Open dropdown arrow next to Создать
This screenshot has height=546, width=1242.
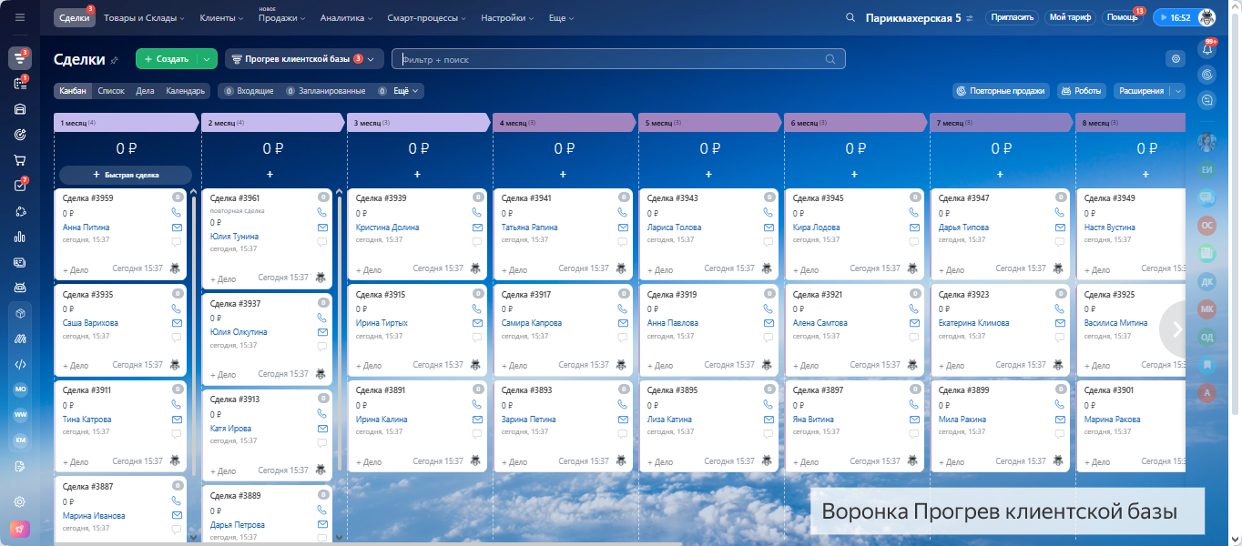click(208, 59)
